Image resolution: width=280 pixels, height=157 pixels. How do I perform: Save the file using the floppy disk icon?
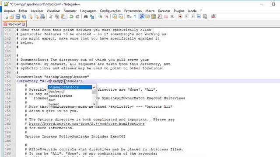click(x=18, y=17)
